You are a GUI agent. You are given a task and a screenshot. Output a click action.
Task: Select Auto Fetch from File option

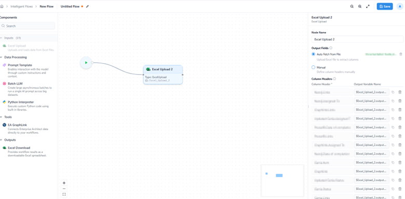tap(313, 54)
